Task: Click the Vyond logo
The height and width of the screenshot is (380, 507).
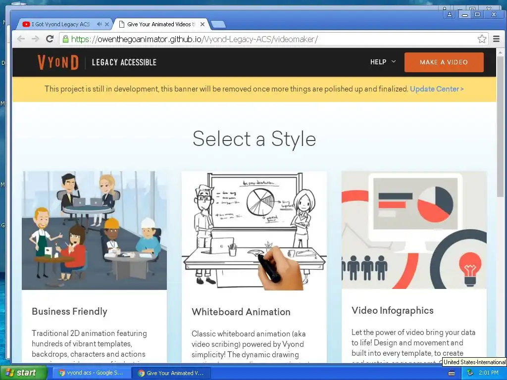Action: 58,62
